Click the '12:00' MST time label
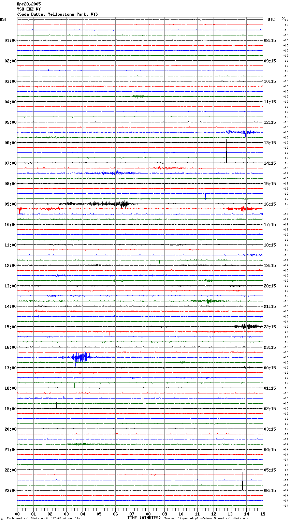The width and height of the screenshot is (290, 523). point(11,266)
